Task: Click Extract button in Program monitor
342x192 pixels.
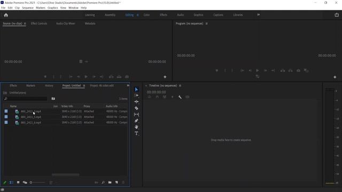Action: click(290, 70)
